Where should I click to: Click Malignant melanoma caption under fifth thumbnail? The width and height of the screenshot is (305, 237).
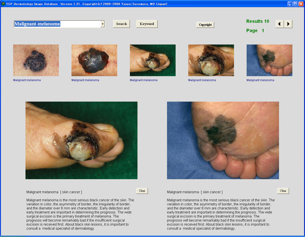(260, 80)
